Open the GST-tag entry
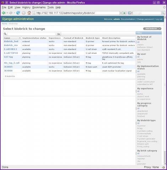The height and width of the screenshot is (170, 167). 9,57
